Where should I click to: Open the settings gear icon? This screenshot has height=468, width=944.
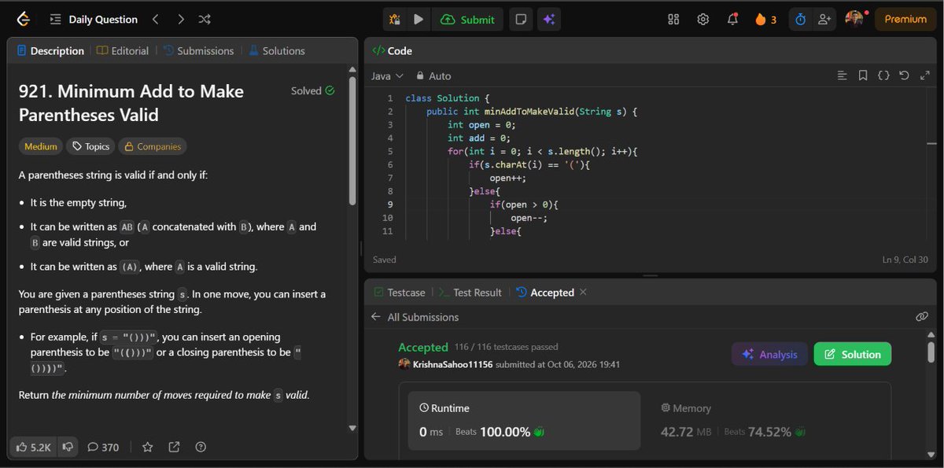[x=703, y=19]
